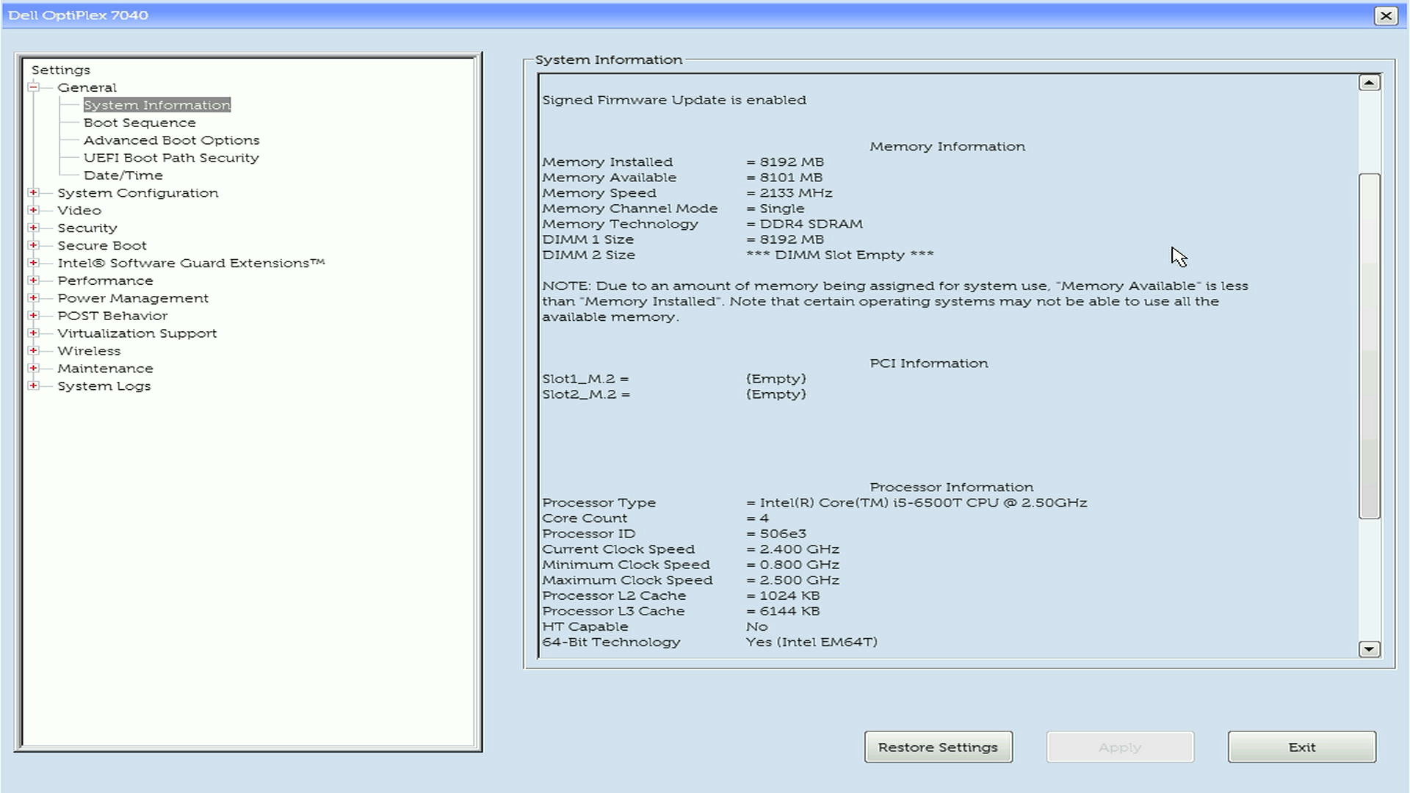
Task: Click the Restore Settings button
Action: coord(938,747)
